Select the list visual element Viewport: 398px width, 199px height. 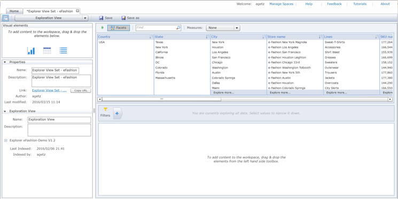[63, 51]
